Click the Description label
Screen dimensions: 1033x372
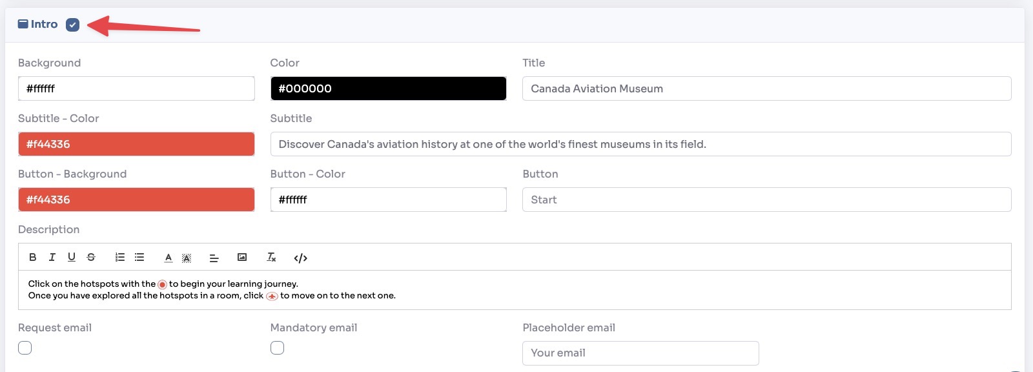[49, 229]
